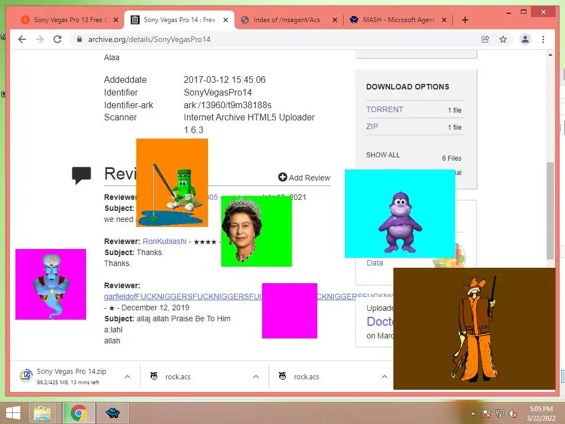Click DOWNLOAD OPTIONS heading

tap(408, 87)
